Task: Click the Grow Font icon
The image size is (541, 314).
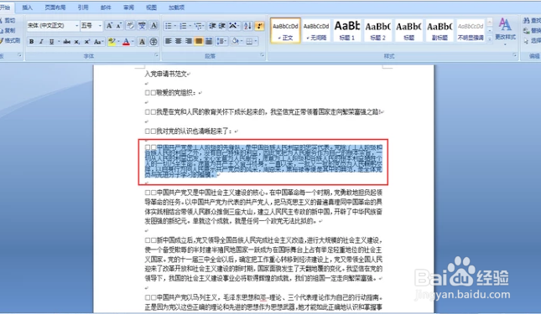Action: pos(109,25)
